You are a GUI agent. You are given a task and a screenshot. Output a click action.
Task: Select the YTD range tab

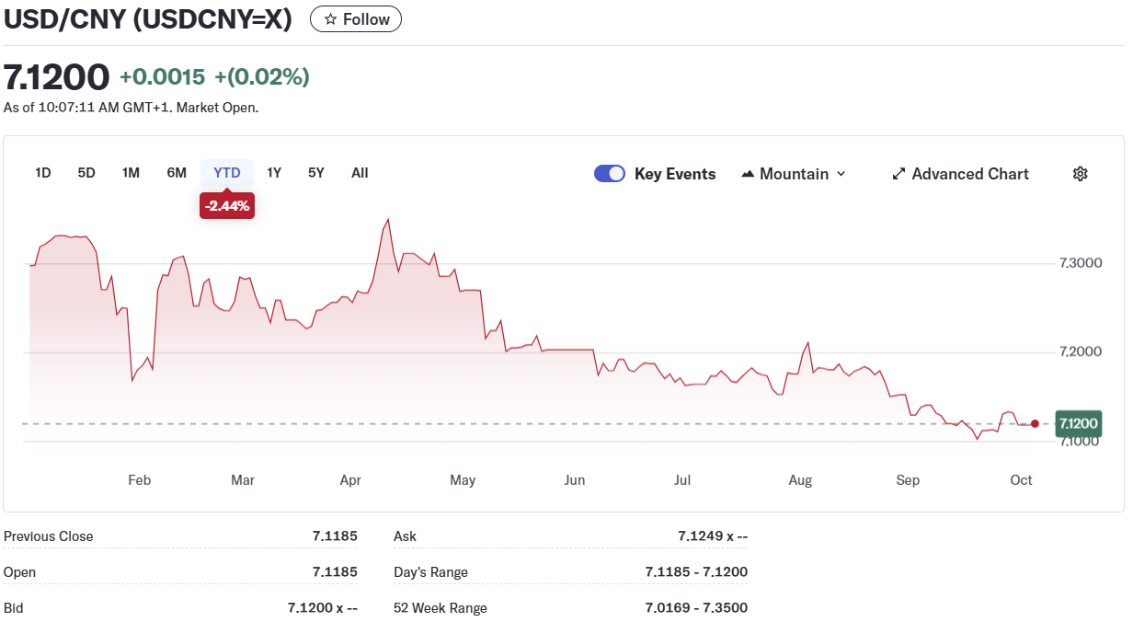click(x=227, y=173)
